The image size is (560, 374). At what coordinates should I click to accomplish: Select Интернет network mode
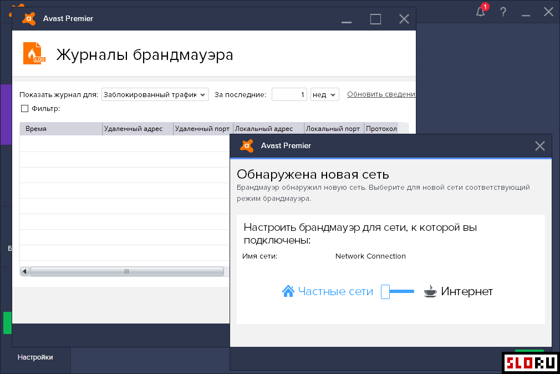(x=467, y=291)
